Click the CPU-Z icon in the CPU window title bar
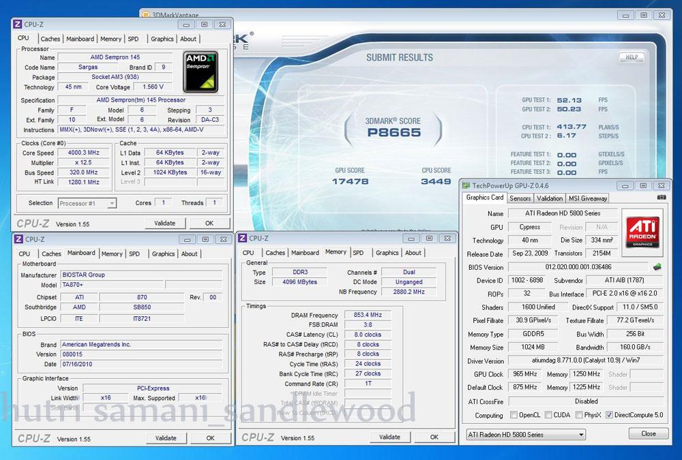 (x=18, y=25)
